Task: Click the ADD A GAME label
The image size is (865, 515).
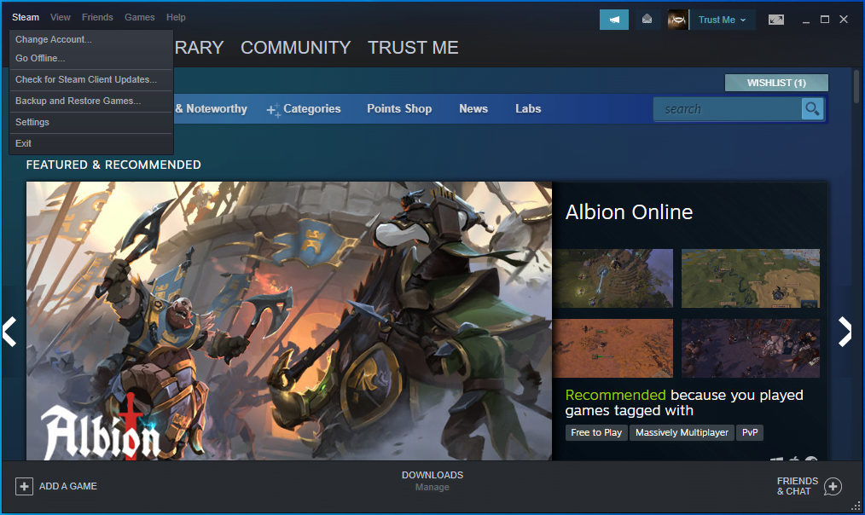Action: [68, 486]
